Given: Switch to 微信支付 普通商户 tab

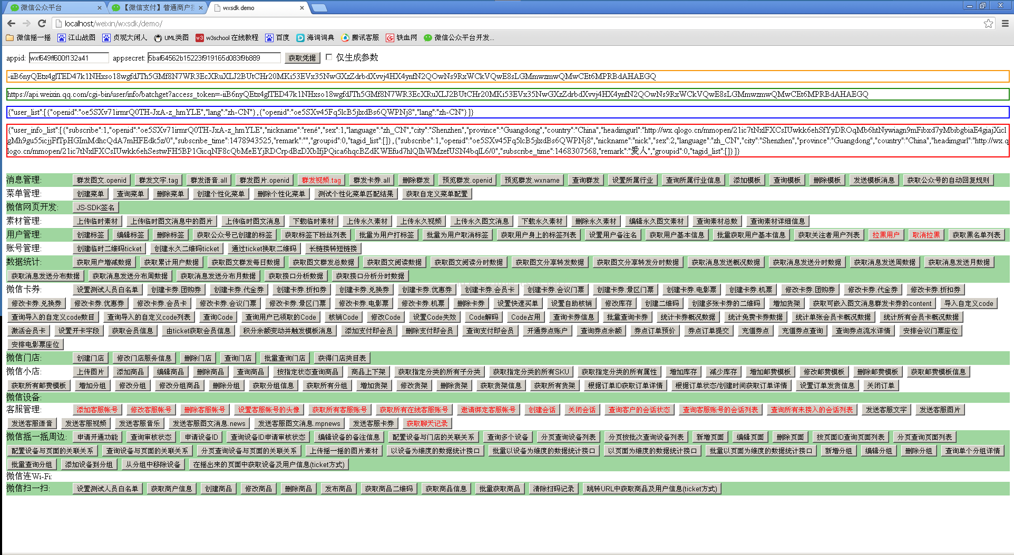Looking at the screenshot, I should tap(157, 7).
